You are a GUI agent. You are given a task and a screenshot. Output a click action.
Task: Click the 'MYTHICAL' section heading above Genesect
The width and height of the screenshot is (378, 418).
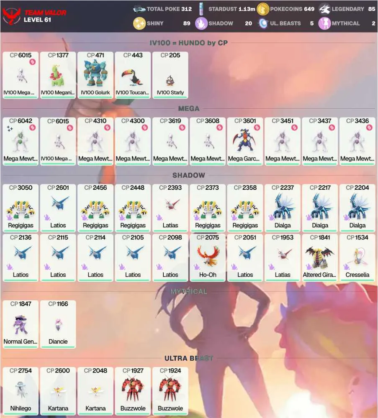tap(189, 292)
